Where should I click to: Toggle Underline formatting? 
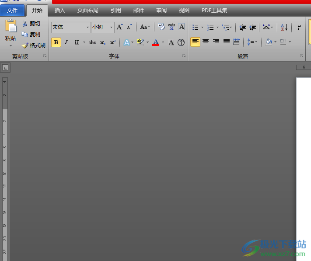[x=77, y=42]
